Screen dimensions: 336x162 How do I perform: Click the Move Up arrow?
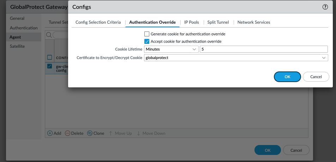coord(110,133)
